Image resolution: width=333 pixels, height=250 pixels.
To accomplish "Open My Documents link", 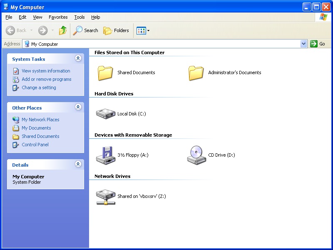I will pyautogui.click(x=36, y=128).
